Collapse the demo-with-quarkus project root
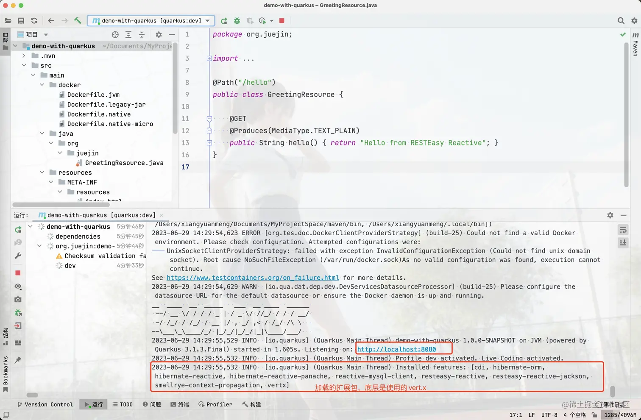This screenshot has width=641, height=420. coord(16,46)
